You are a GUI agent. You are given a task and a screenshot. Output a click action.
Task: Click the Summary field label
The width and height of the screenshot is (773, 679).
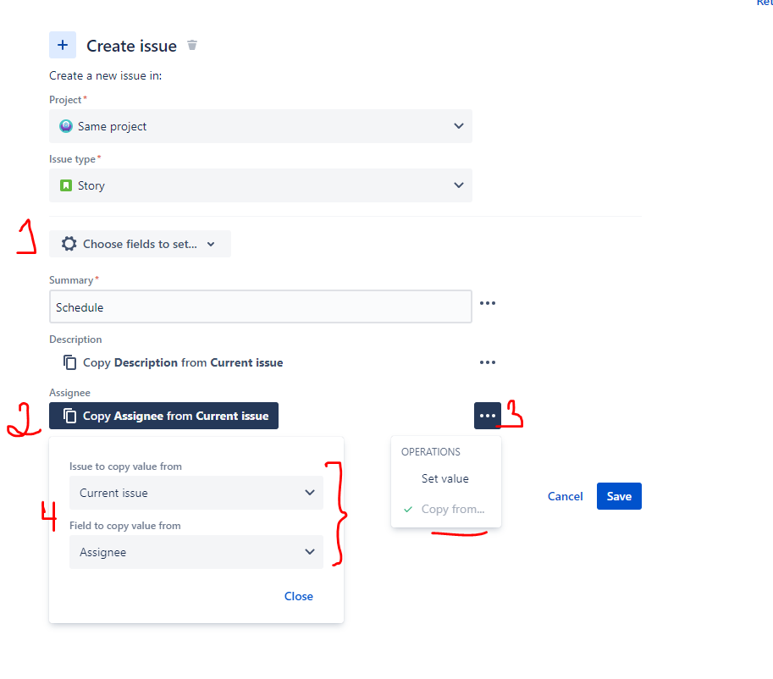(x=71, y=280)
